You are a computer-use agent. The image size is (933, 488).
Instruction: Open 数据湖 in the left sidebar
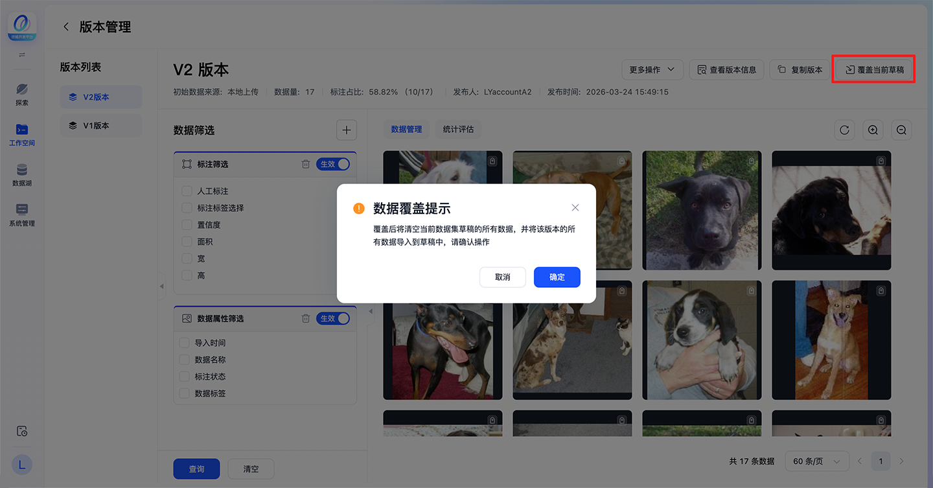(22, 175)
